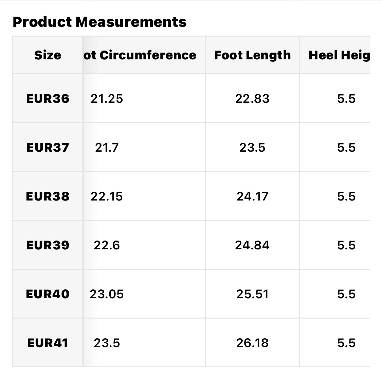This screenshot has width=382, height=381.
Task: Click foot circumference value 21.25
Action: tap(107, 99)
